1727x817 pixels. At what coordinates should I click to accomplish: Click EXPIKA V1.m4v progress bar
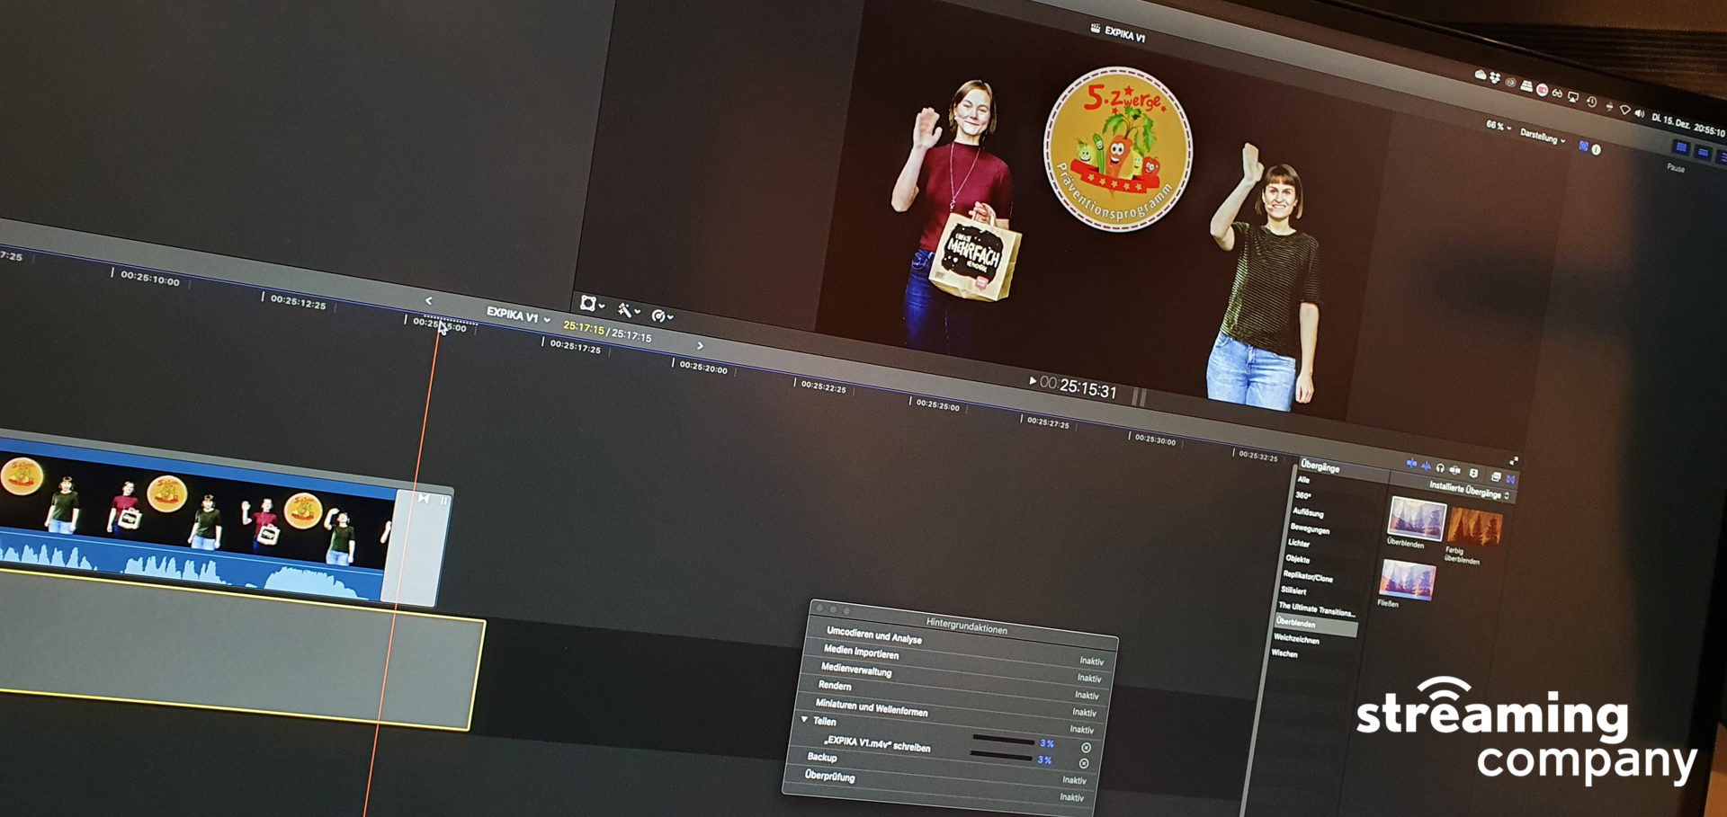(1001, 756)
